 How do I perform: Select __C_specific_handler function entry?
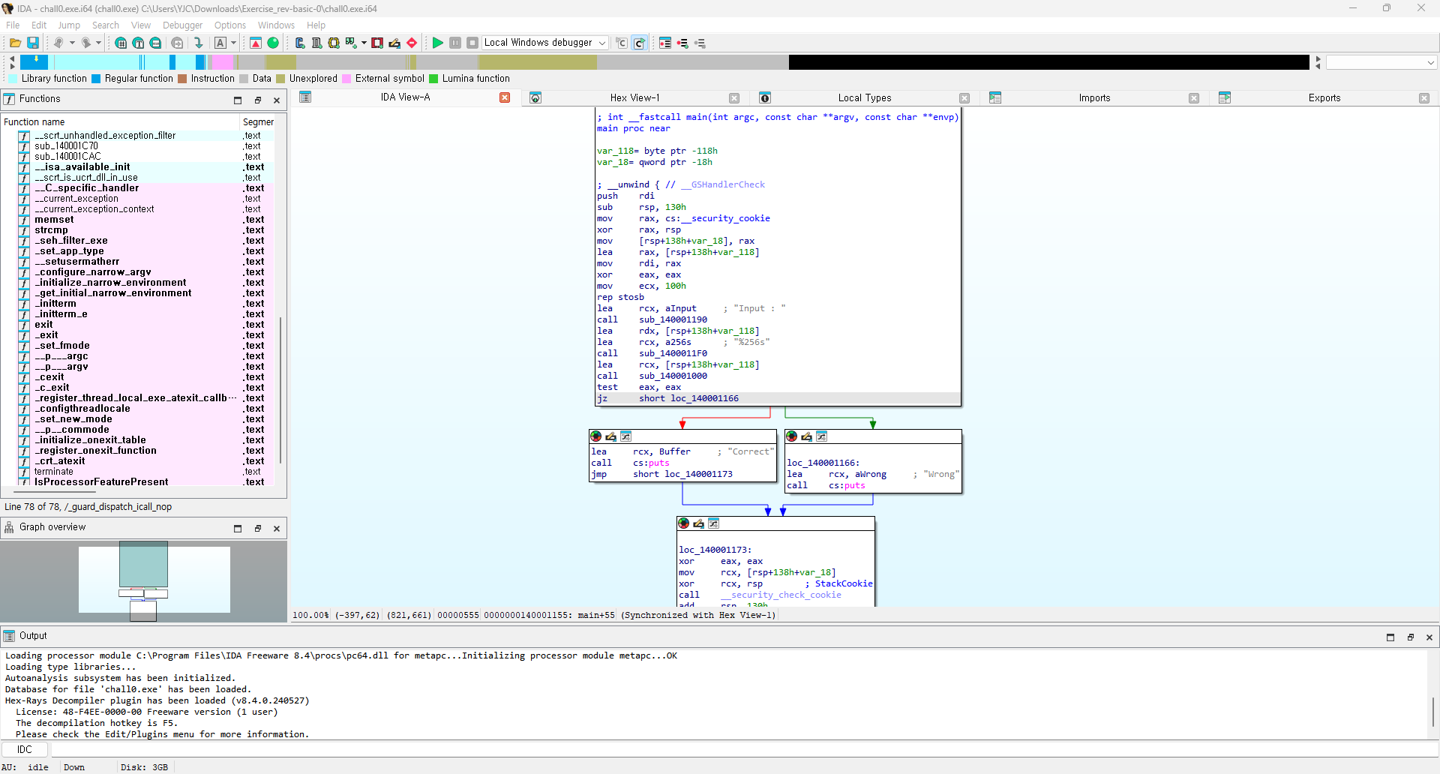[x=86, y=188]
